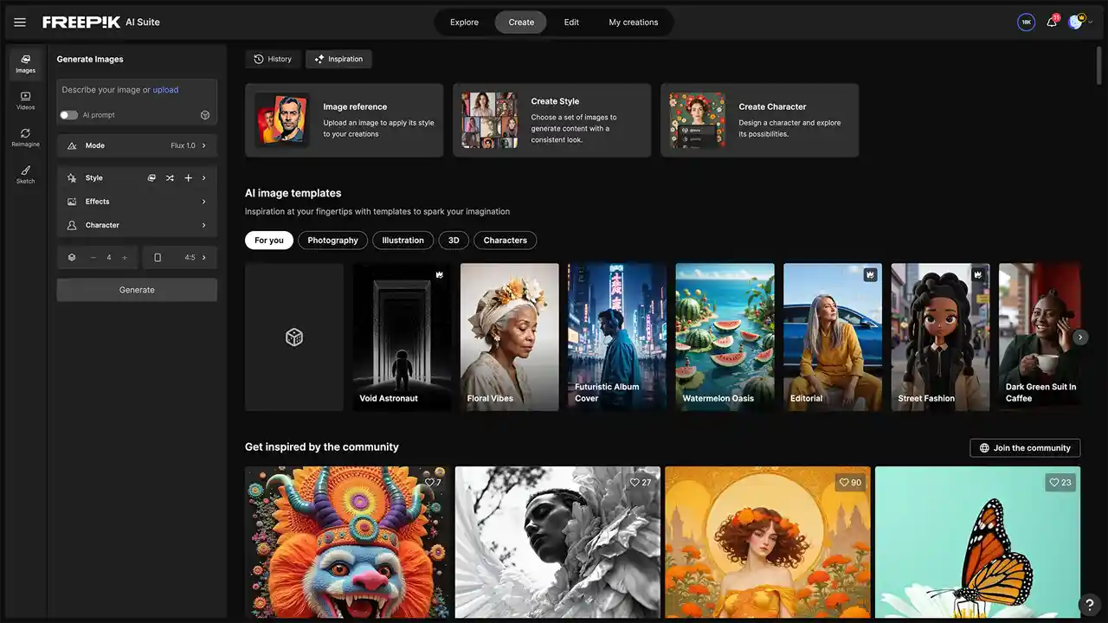Screen dimensions: 1108x623
Task: Open the My creations tab
Action: (633, 22)
